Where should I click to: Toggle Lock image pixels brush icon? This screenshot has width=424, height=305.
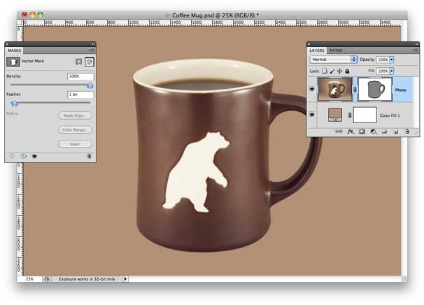[332, 71]
